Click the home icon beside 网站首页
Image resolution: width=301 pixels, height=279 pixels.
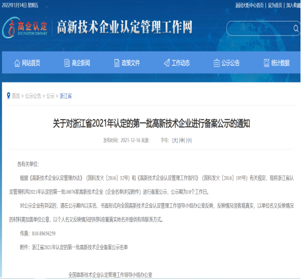(x=17, y=63)
